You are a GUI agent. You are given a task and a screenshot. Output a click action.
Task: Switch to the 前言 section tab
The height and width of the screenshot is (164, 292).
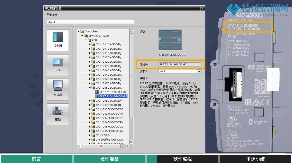pyautogui.click(x=37, y=159)
